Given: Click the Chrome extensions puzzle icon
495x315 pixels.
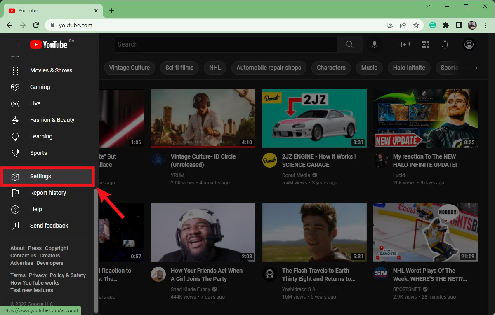Looking at the screenshot, I should [445, 25].
